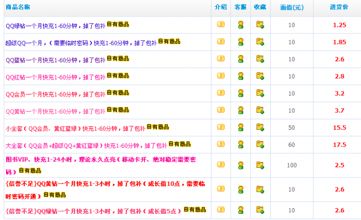Contact customer service for {信誉不足}QQ绿钻 row
This screenshot has width=361, height=220.
241,210
